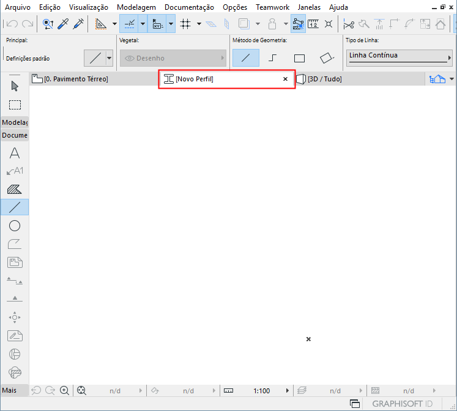The image size is (457, 411).
Task: Toggle the guide lines button
Action: coord(129,24)
